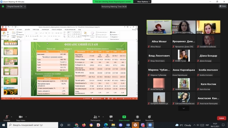This screenshot has width=228, height=128.
Task: Click the red Leave button
Action: (222, 118)
